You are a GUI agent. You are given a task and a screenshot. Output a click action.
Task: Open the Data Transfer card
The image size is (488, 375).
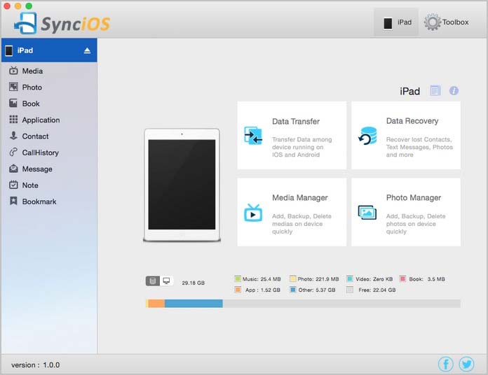click(292, 135)
